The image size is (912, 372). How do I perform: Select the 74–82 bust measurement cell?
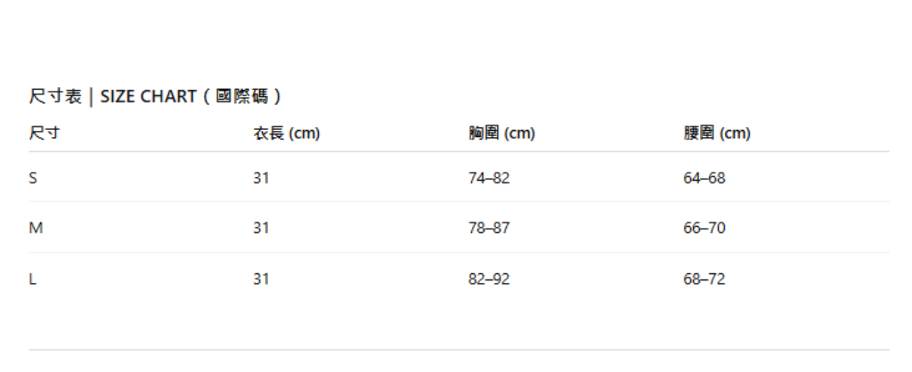(489, 178)
